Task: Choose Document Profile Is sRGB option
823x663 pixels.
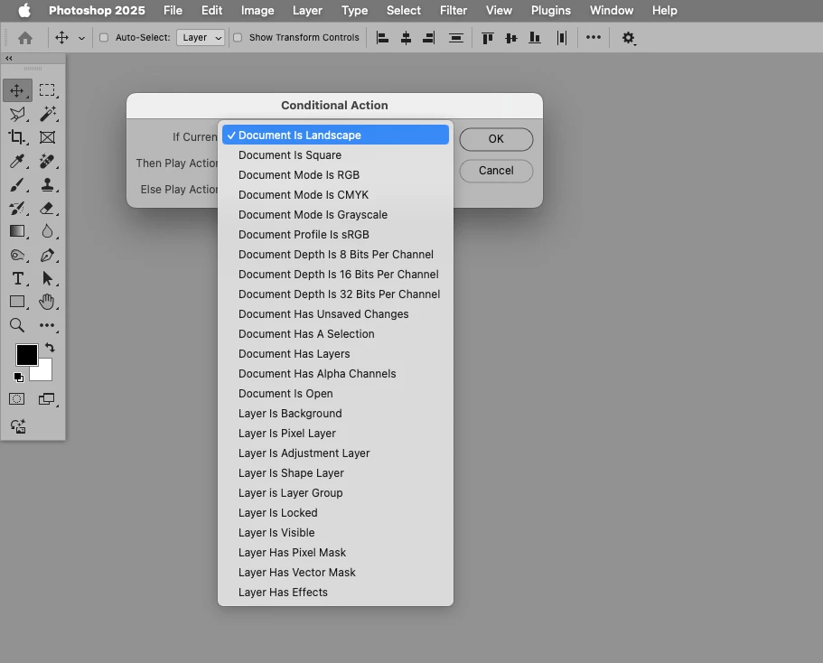Action: (x=335, y=235)
